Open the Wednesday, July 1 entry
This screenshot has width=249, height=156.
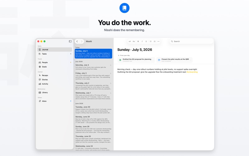pyautogui.click(x=93, y=95)
